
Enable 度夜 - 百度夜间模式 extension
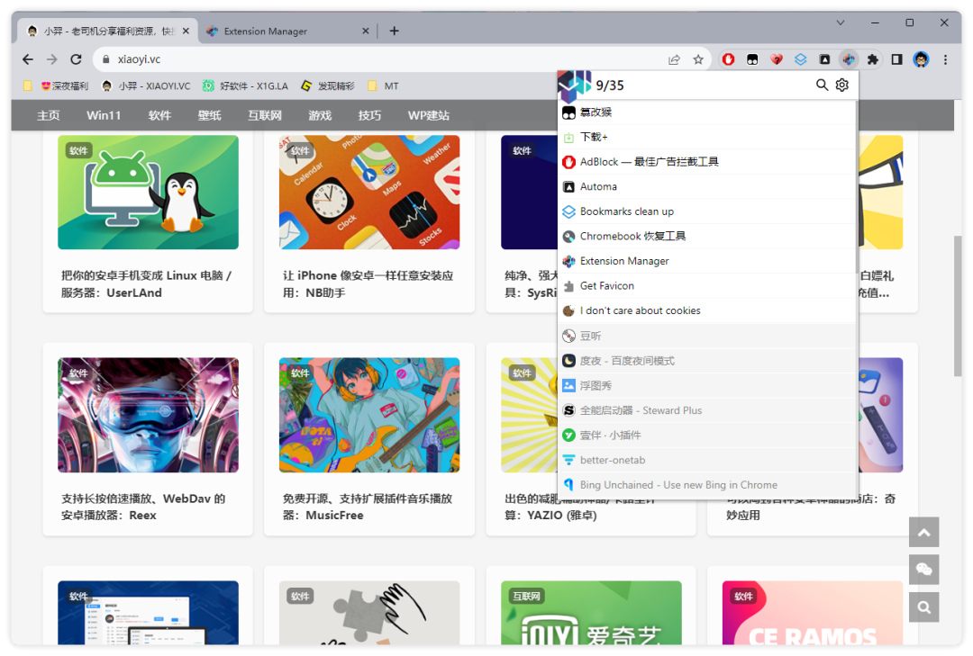click(x=706, y=361)
